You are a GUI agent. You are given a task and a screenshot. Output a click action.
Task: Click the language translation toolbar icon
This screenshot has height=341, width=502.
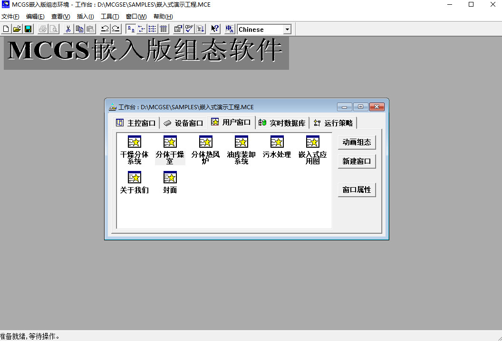pyautogui.click(x=230, y=29)
